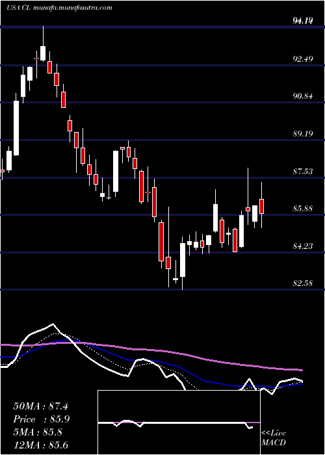This screenshot has width=325, height=455.
Task: Click the '50MA : 87.4' readout
Action: (x=41, y=406)
